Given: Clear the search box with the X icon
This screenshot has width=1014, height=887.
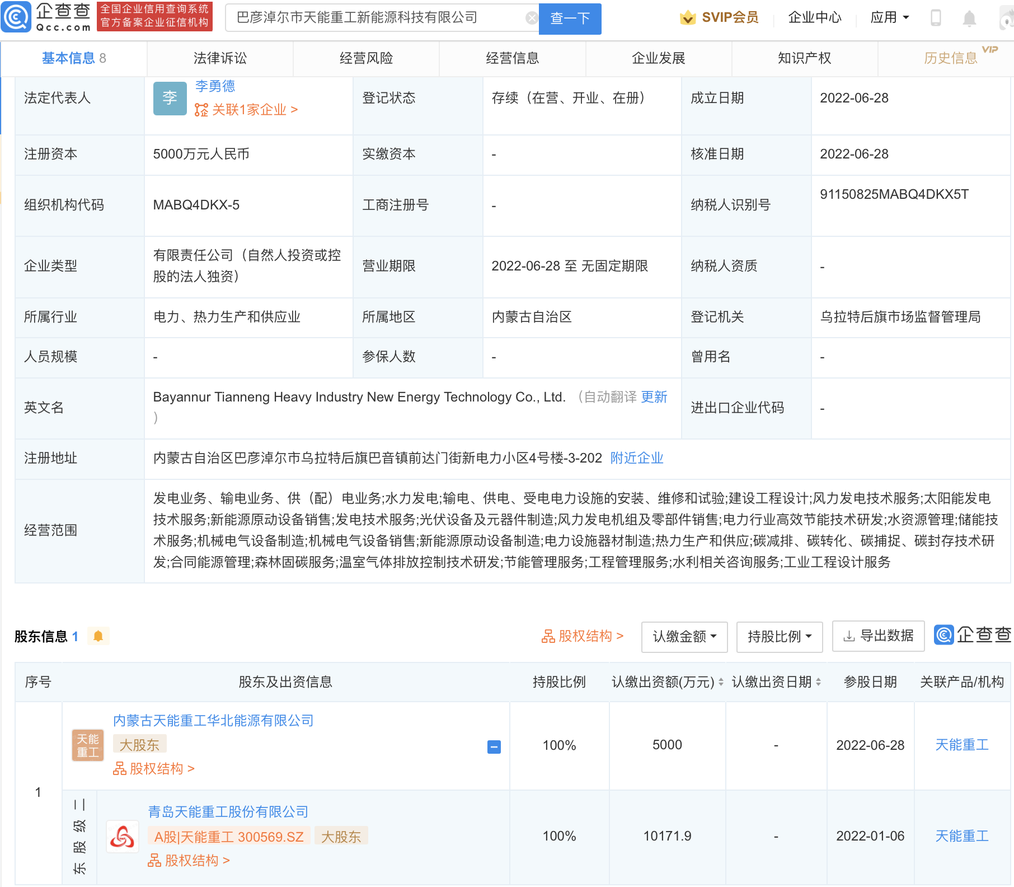Looking at the screenshot, I should [x=532, y=18].
